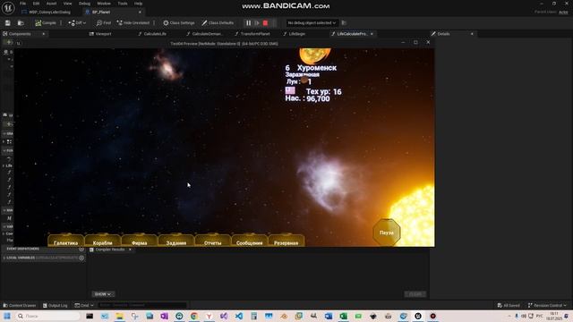Open Google Chrome from the taskbar
This screenshot has height=322, width=573.
[194, 316]
